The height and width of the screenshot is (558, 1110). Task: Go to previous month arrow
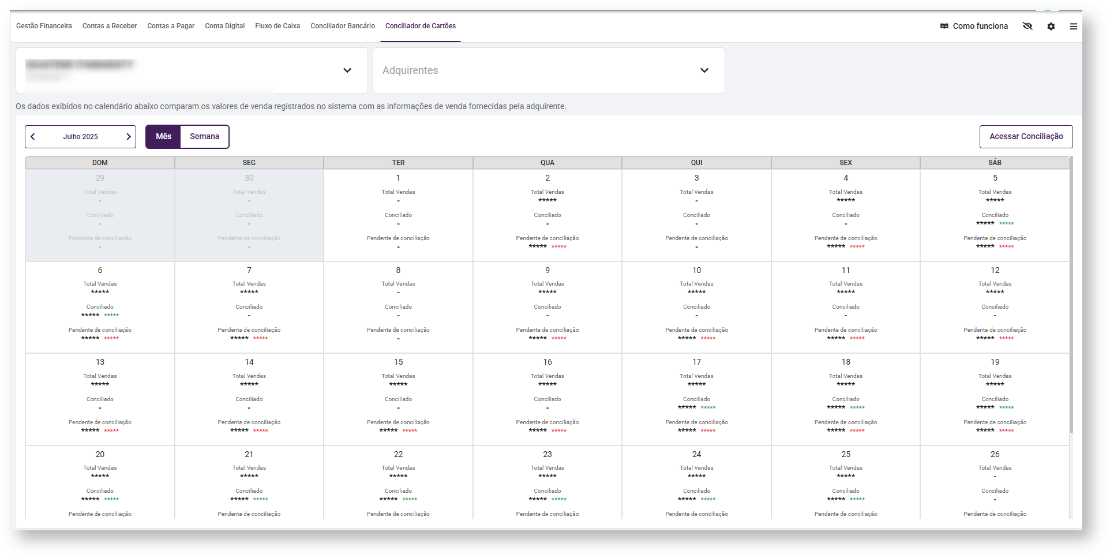coord(33,137)
